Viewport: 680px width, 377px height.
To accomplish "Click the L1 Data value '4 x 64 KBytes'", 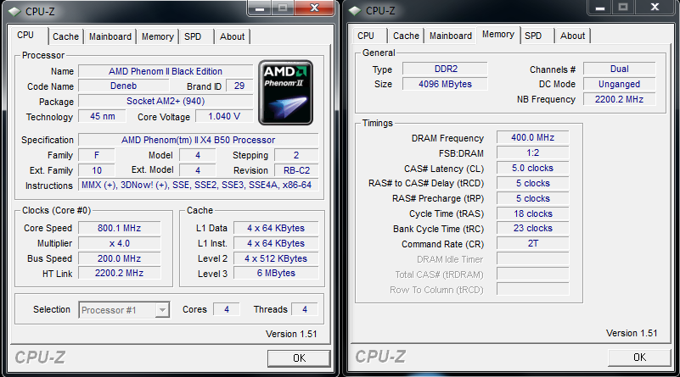I will click(x=276, y=228).
